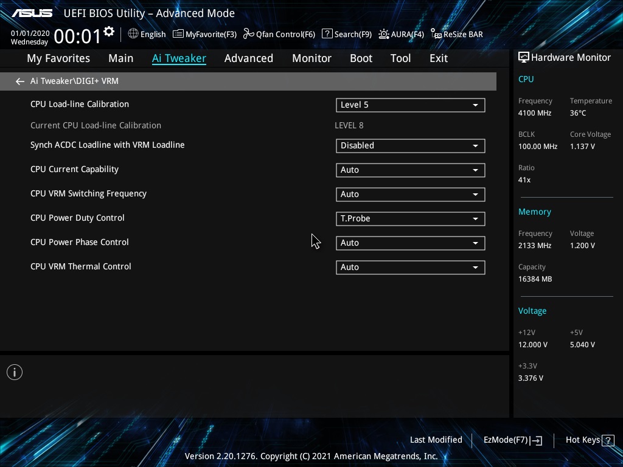Image resolution: width=623 pixels, height=467 pixels.
Task: Click Core Voltage value 1.137 V
Action: [582, 146]
